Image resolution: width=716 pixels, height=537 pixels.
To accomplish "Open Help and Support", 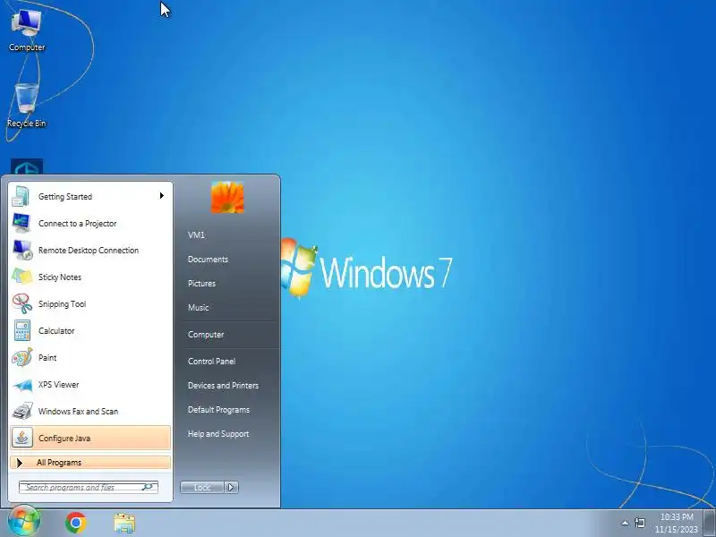I will coord(217,434).
